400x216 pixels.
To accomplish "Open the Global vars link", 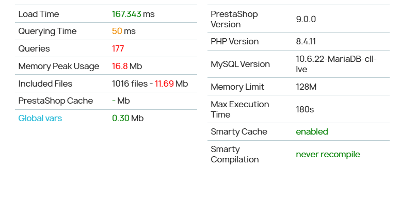I will coord(40,118).
